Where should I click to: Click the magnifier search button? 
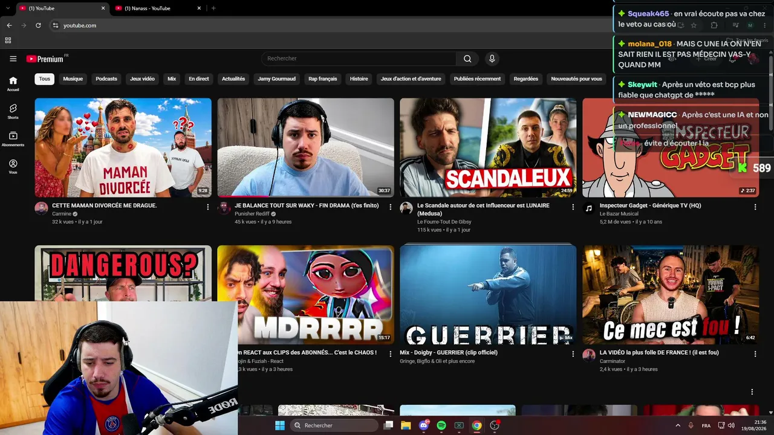point(467,59)
